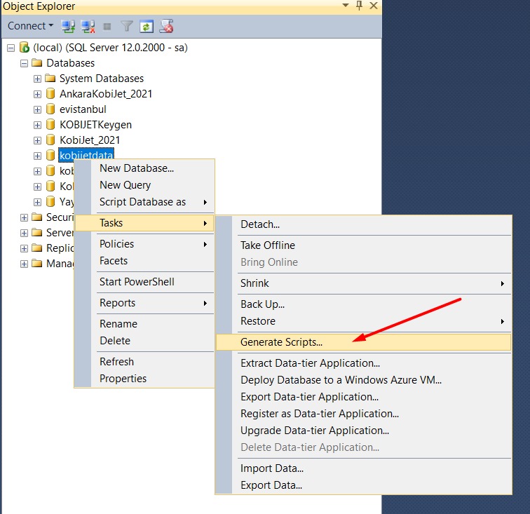This screenshot has height=514, width=530.
Task: Expand the Security folder
Action: tap(24, 217)
